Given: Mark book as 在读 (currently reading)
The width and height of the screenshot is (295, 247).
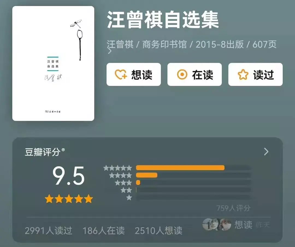Looking at the screenshot, I should 194,74.
